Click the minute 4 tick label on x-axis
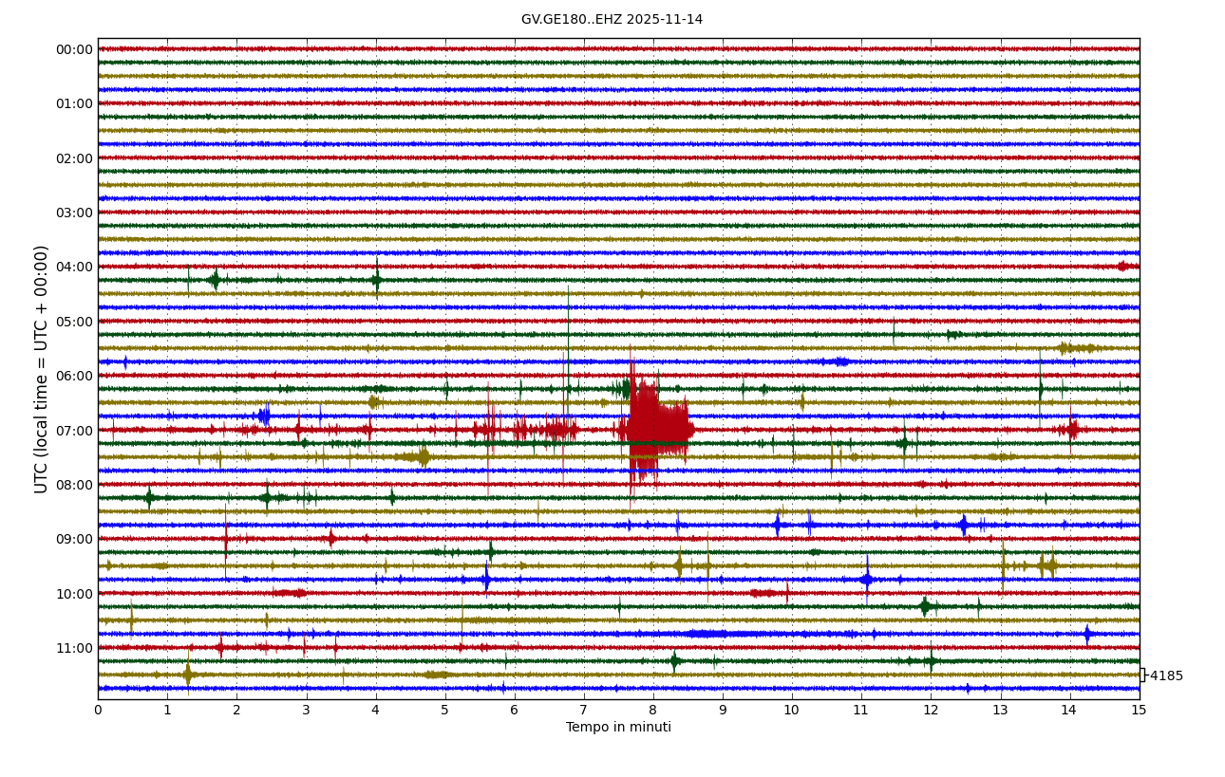The width and height of the screenshot is (1225, 777). 375,710
